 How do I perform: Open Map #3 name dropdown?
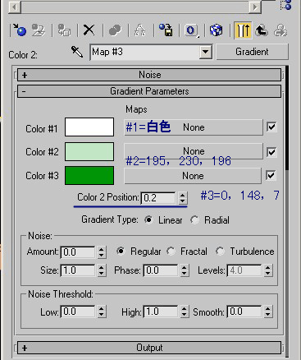click(206, 52)
